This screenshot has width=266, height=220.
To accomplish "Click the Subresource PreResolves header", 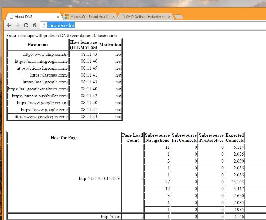I will [211, 138].
